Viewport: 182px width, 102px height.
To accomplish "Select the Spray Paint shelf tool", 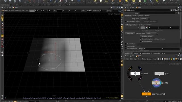I will tap(61, 1).
